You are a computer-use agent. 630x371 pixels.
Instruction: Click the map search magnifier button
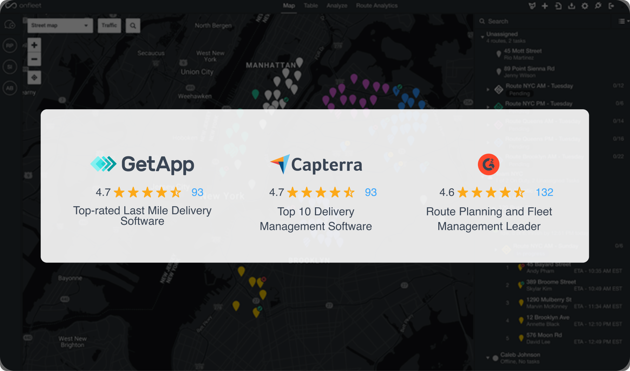click(133, 26)
